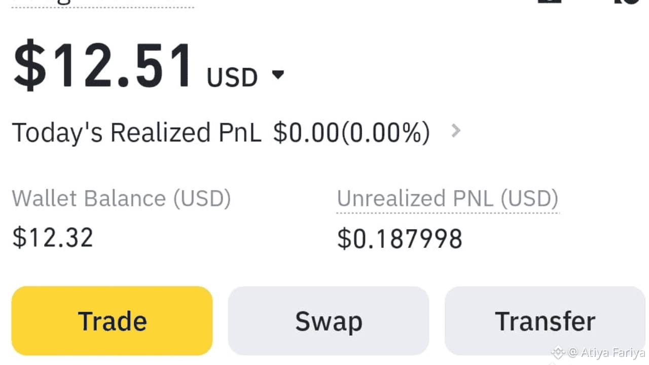Select the $0.00 realized PnL amount
The image size is (649, 365).
click(x=306, y=133)
